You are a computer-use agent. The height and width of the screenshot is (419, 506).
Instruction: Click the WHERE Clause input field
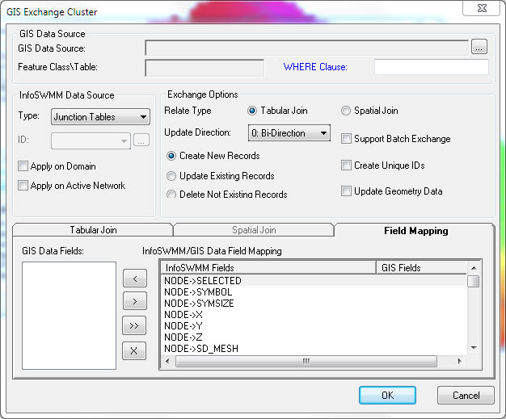[x=432, y=67]
